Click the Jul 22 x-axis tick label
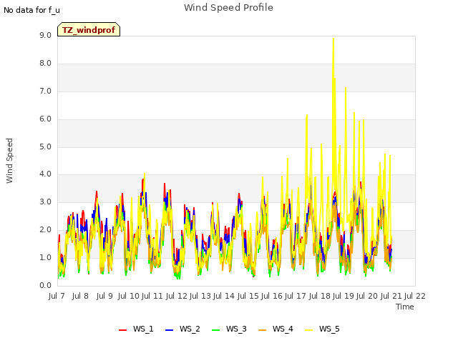 click(415, 296)
